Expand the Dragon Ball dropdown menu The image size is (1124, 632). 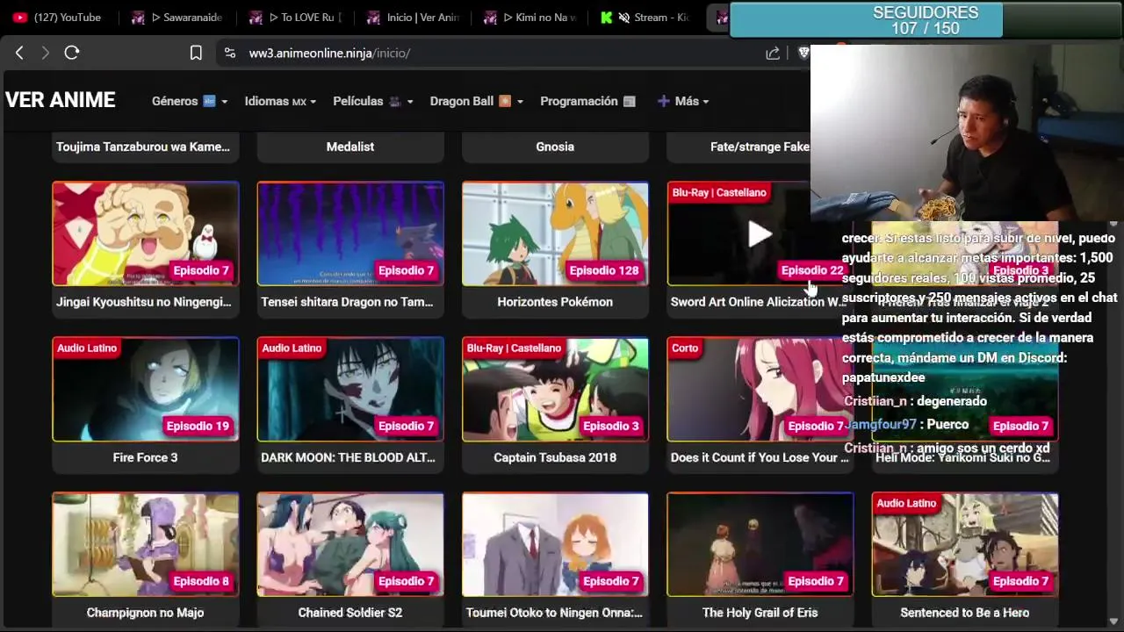tap(477, 101)
